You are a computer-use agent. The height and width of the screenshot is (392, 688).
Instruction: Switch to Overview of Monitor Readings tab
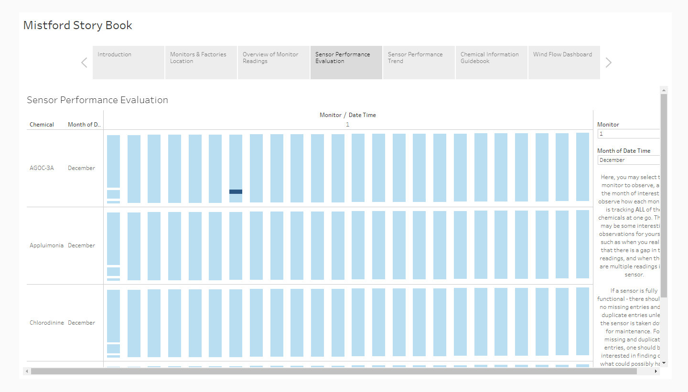(x=274, y=63)
